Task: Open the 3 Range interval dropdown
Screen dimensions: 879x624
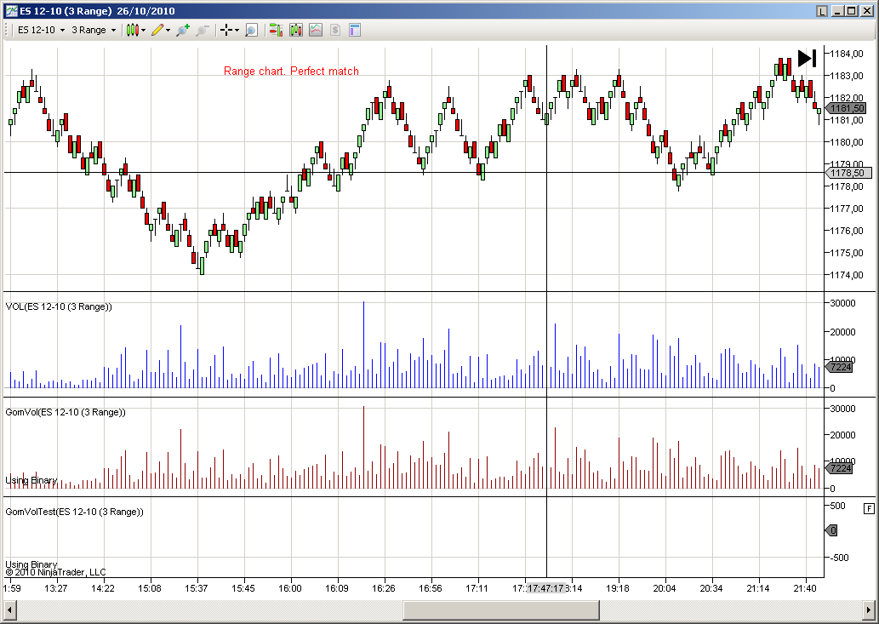Action: click(x=93, y=31)
